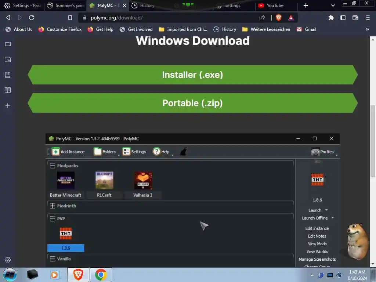
Task: Open the Gmail bookmark
Action: 307,29
